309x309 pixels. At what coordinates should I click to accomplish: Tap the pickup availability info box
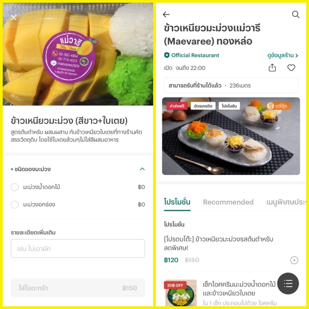coord(231,85)
